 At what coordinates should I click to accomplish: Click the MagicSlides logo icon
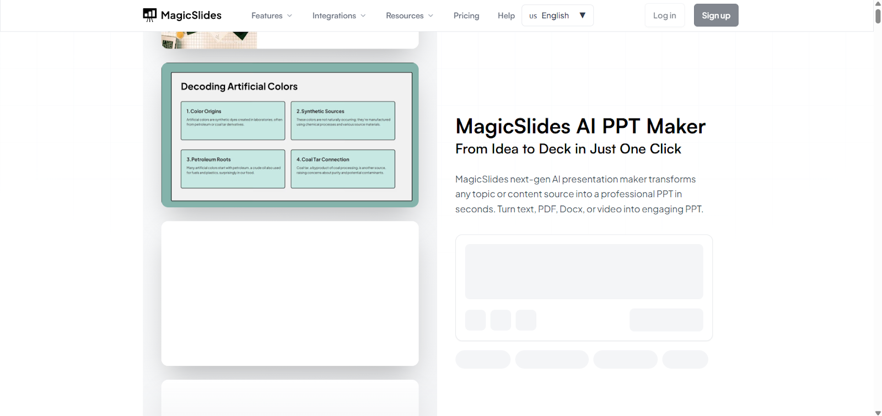150,15
